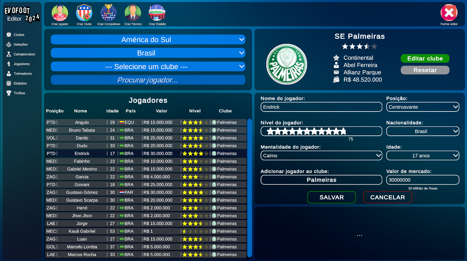This screenshot has width=467, height=261.
Task: Click the stadium icon beside Allianz Parque
Action: coord(336,72)
